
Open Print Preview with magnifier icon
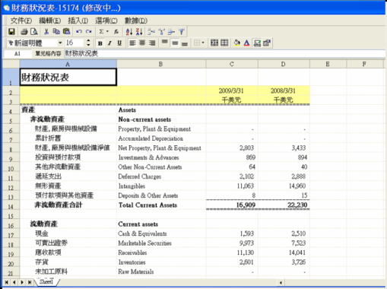[34, 32]
